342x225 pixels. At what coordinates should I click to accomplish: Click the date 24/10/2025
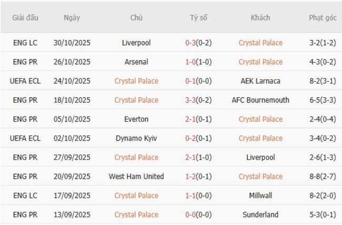coord(72,81)
